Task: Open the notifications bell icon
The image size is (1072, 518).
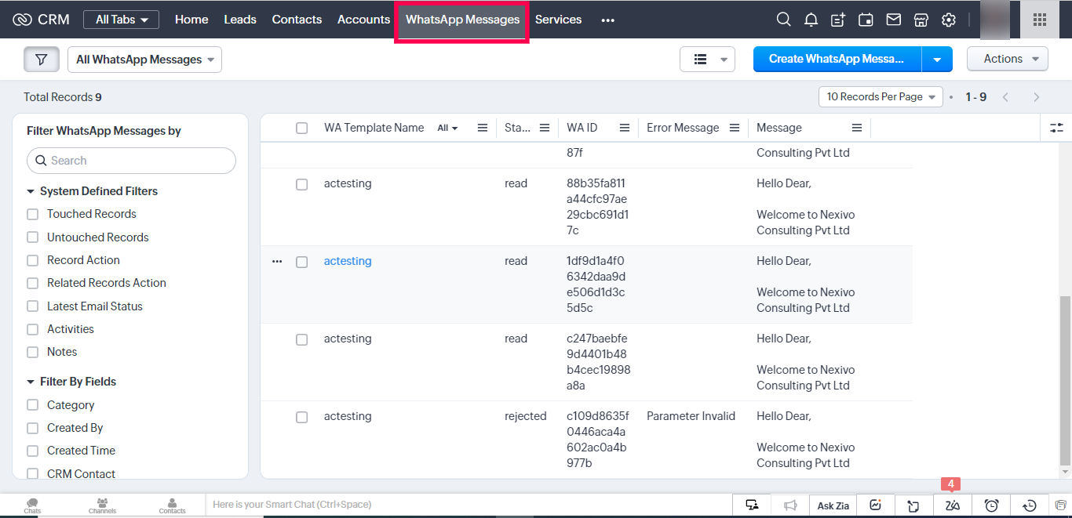Action: (x=811, y=20)
